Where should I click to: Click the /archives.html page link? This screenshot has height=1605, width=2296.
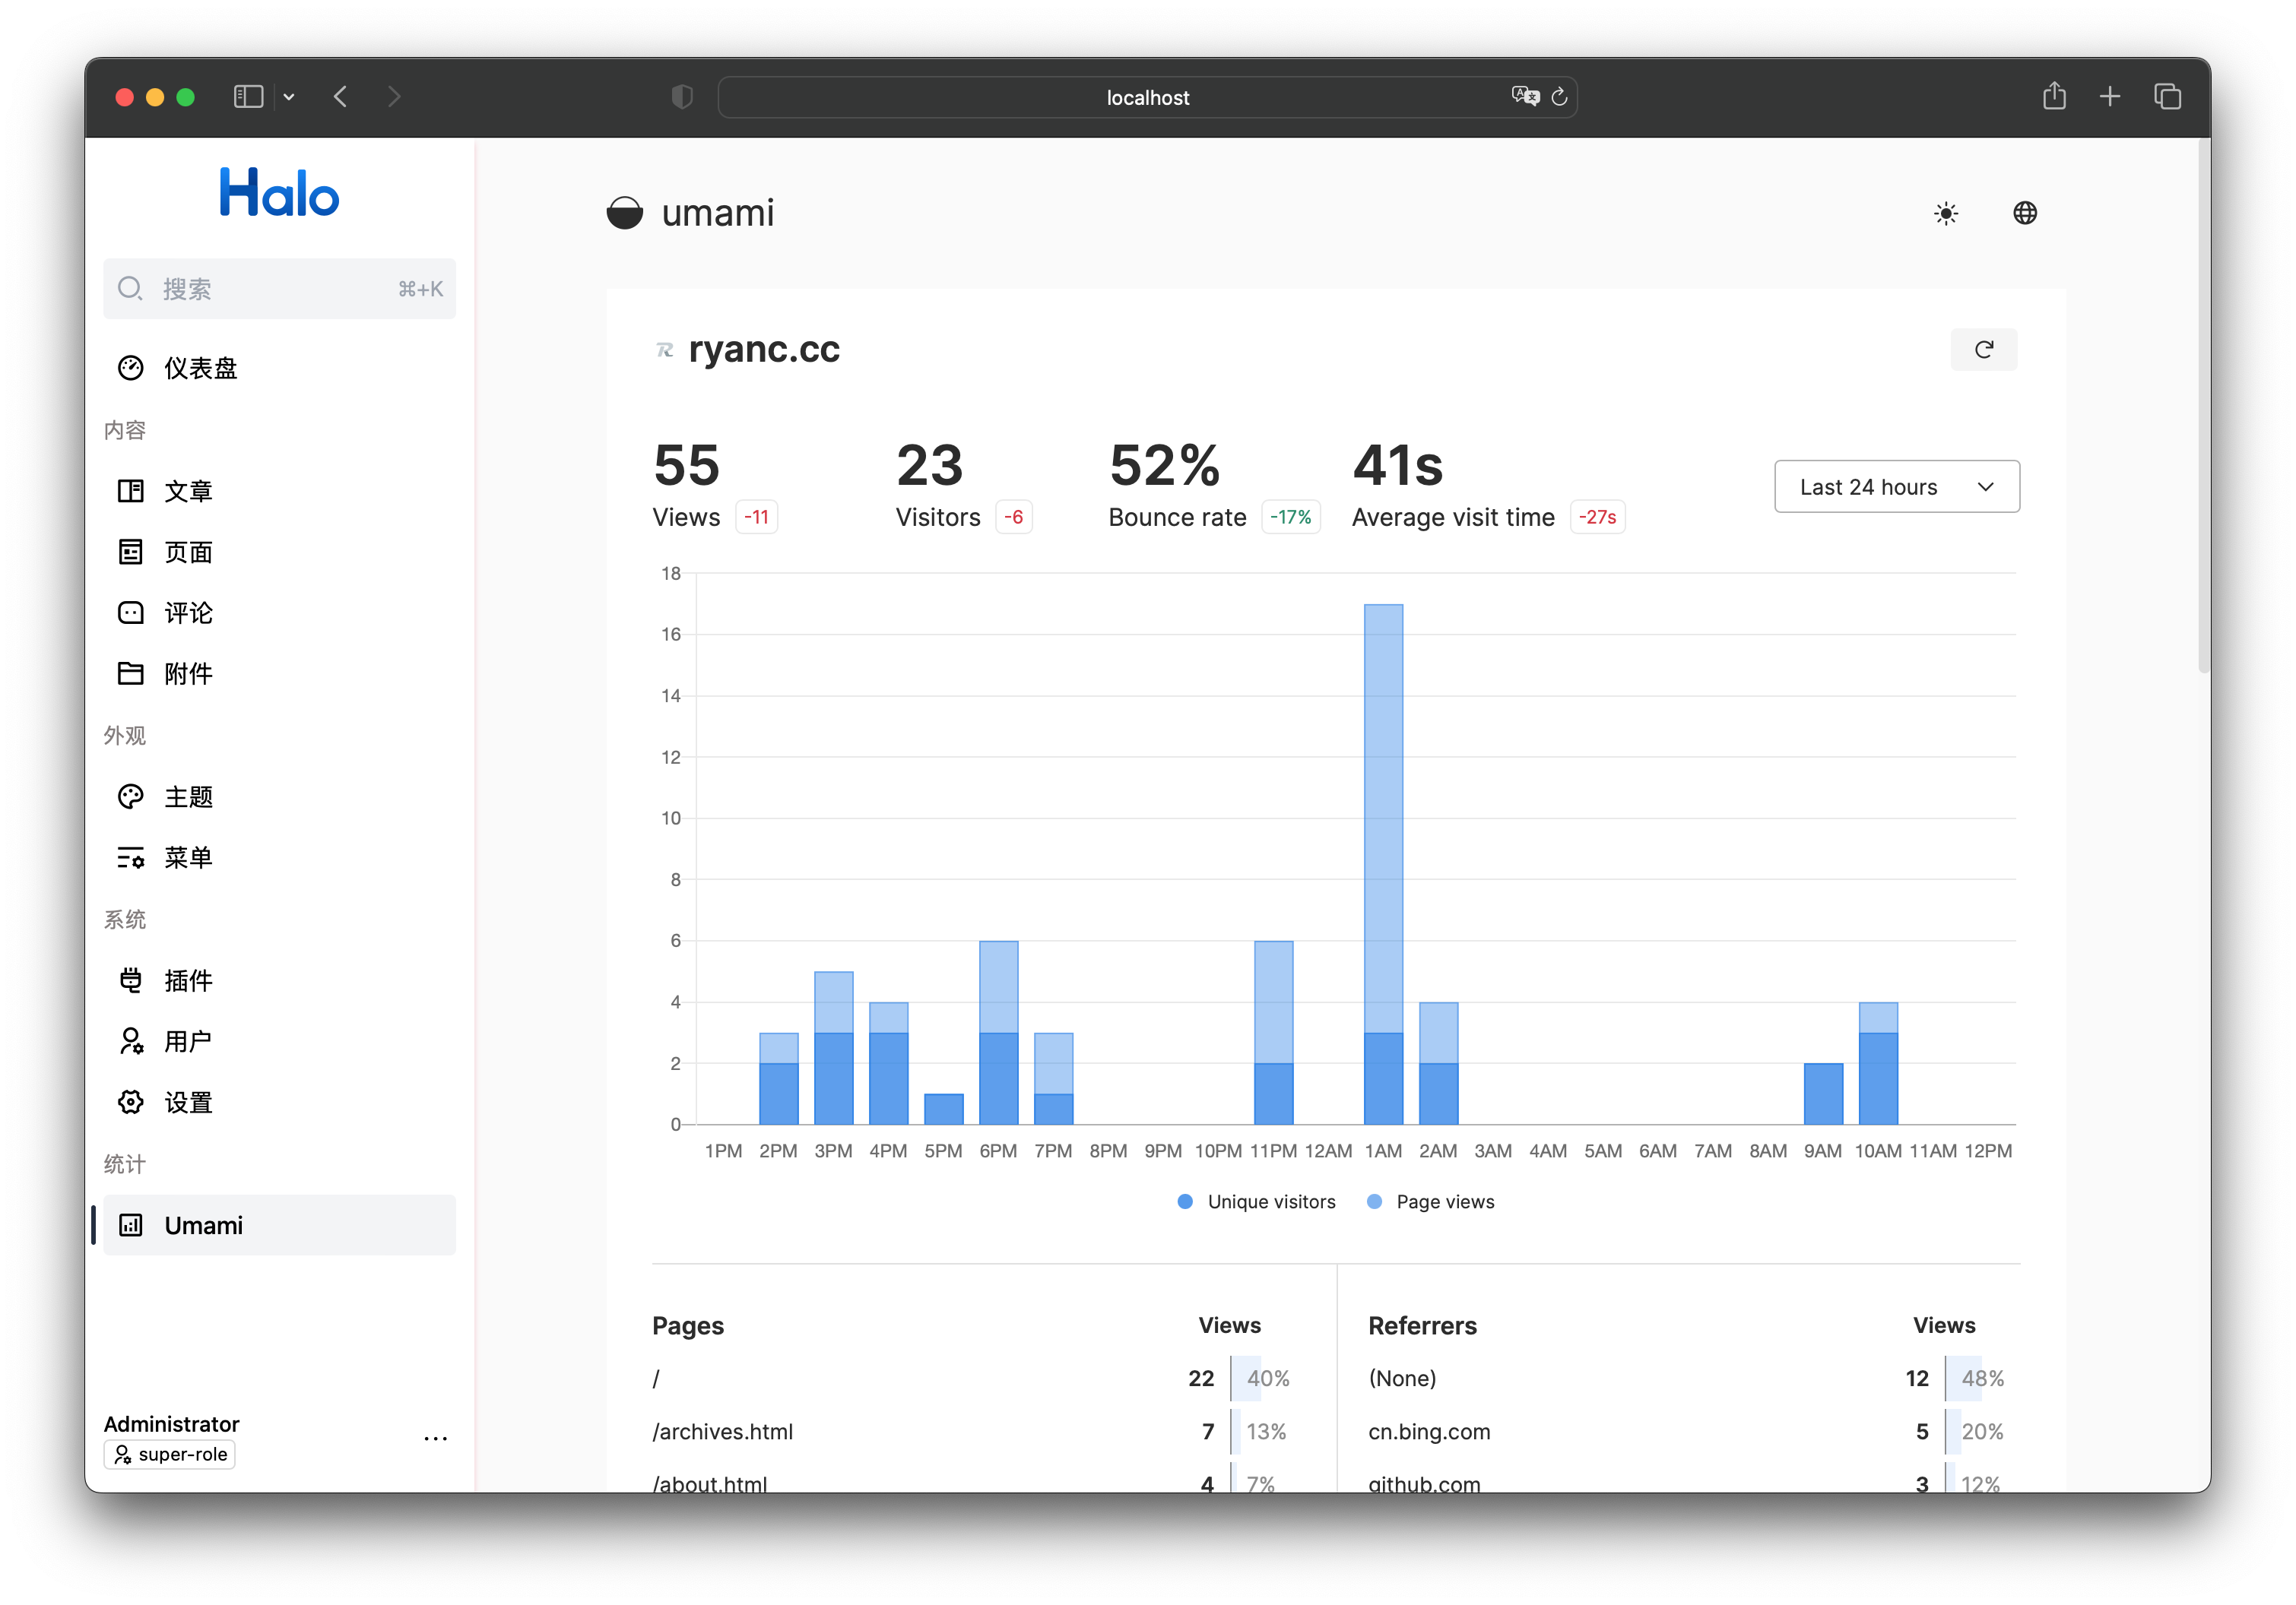tap(722, 1431)
